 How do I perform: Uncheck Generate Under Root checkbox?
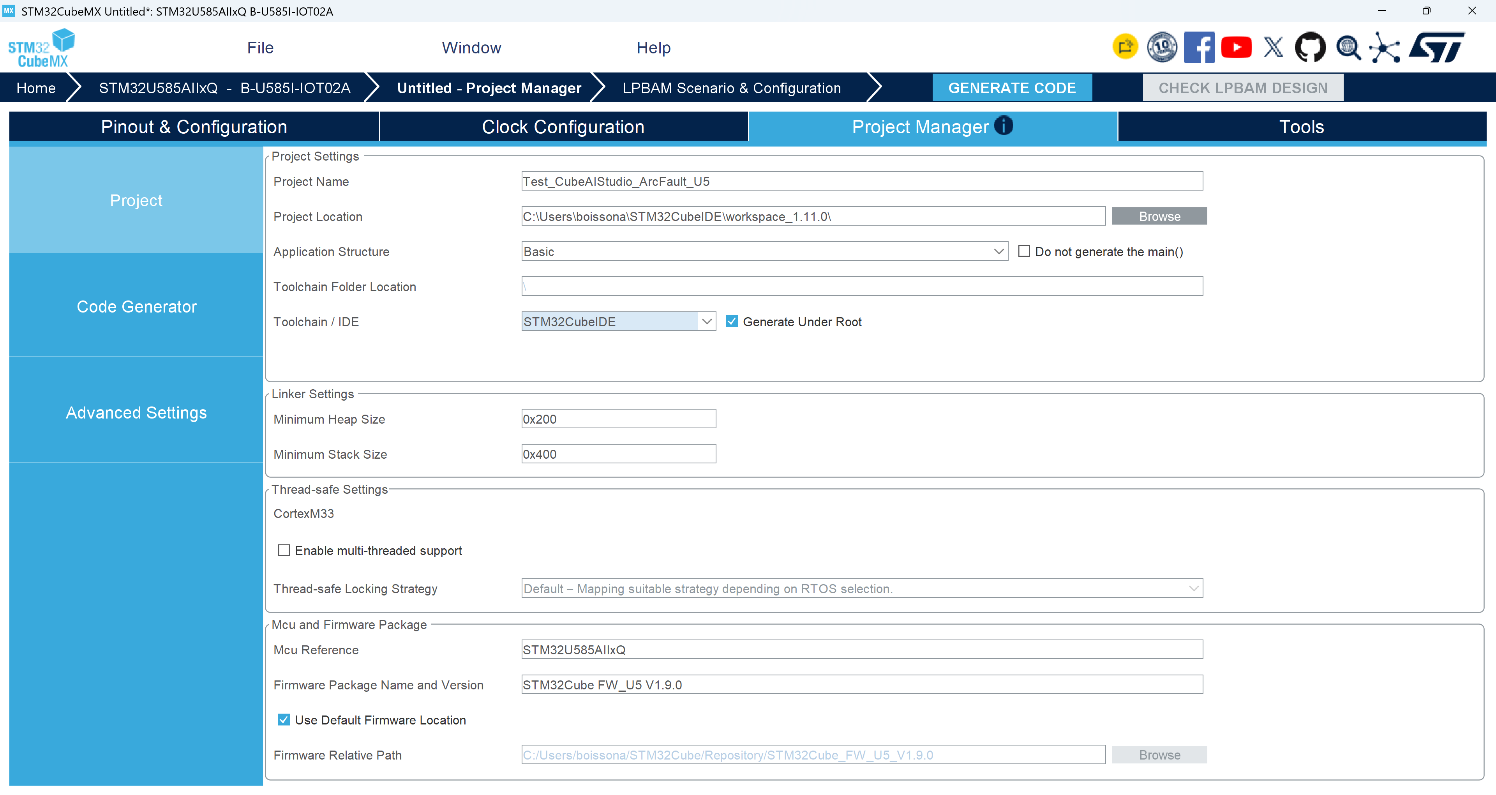pos(732,322)
